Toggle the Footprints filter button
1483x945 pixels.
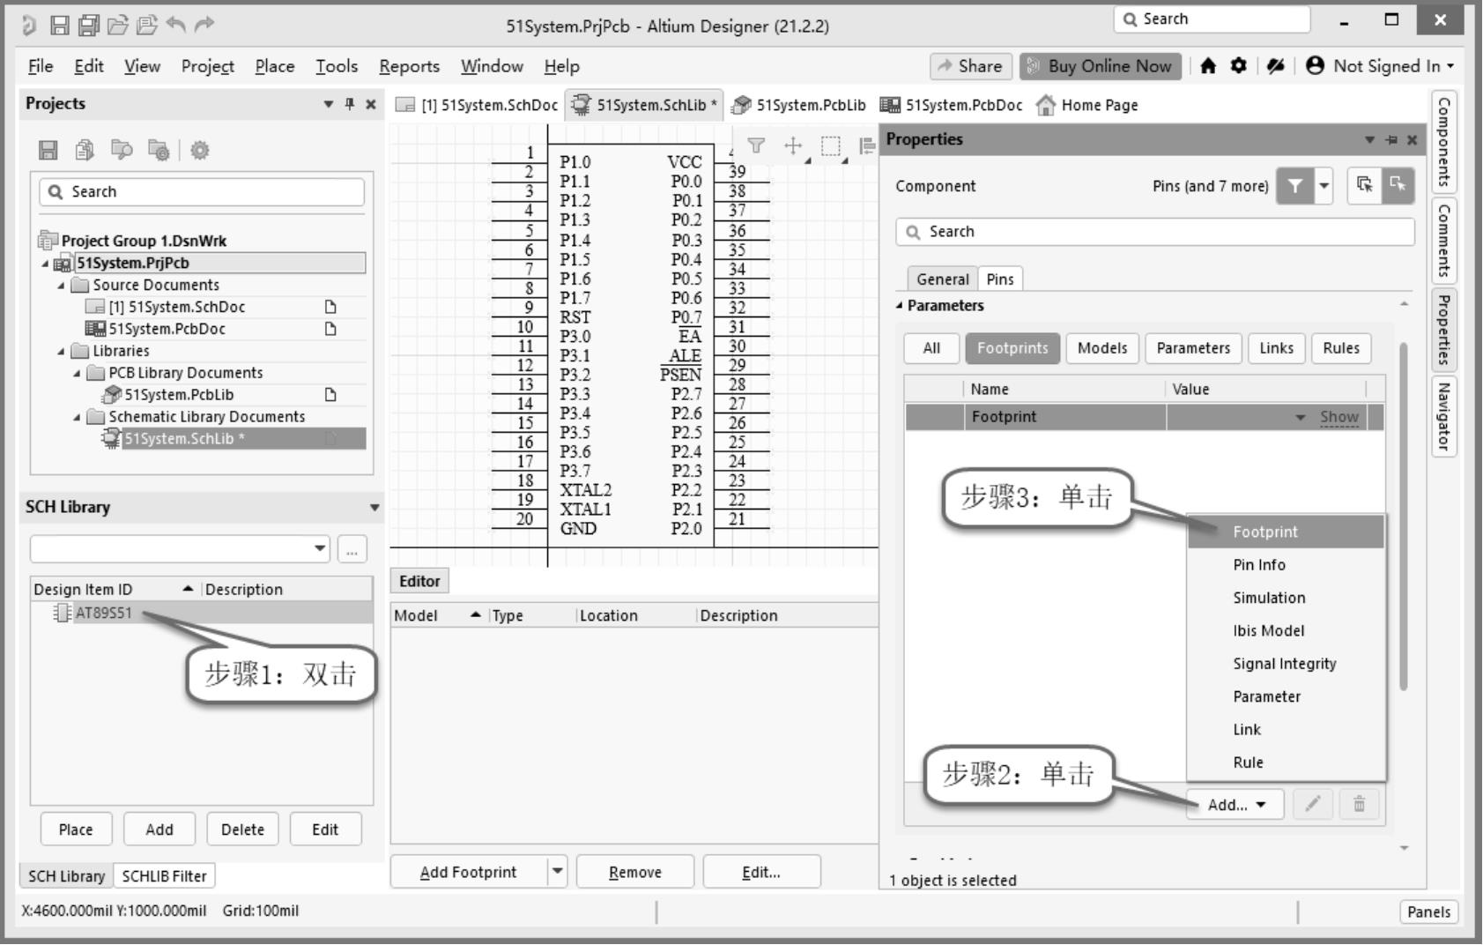click(1012, 348)
